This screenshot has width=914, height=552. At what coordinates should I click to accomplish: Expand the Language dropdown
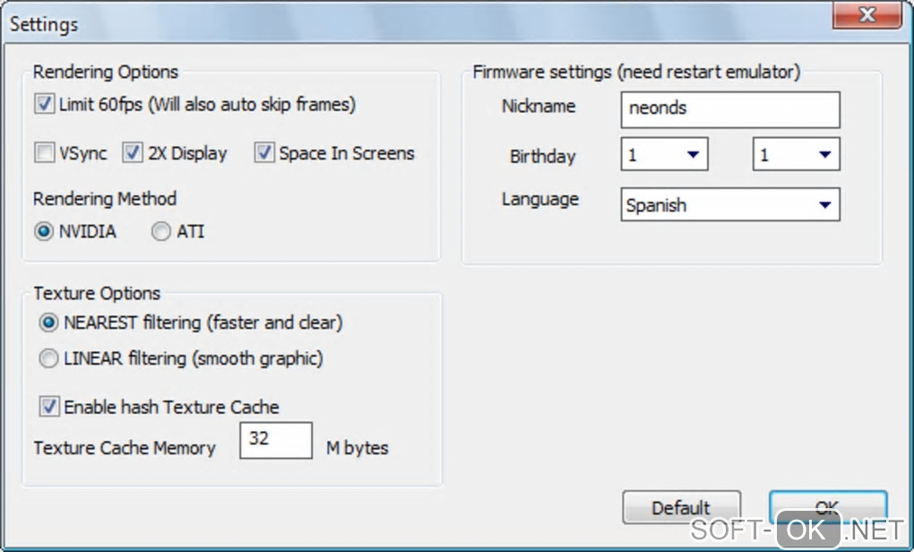729,205
